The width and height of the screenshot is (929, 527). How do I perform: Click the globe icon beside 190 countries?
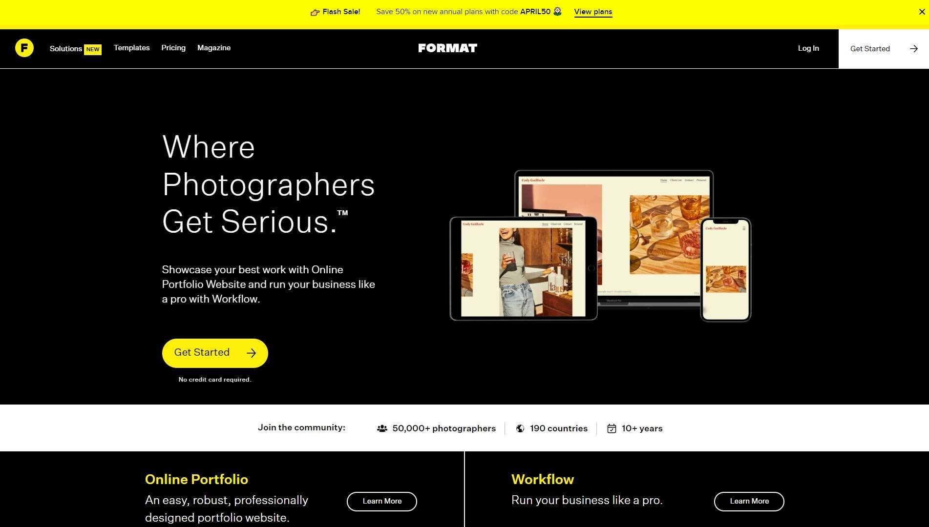pos(520,428)
